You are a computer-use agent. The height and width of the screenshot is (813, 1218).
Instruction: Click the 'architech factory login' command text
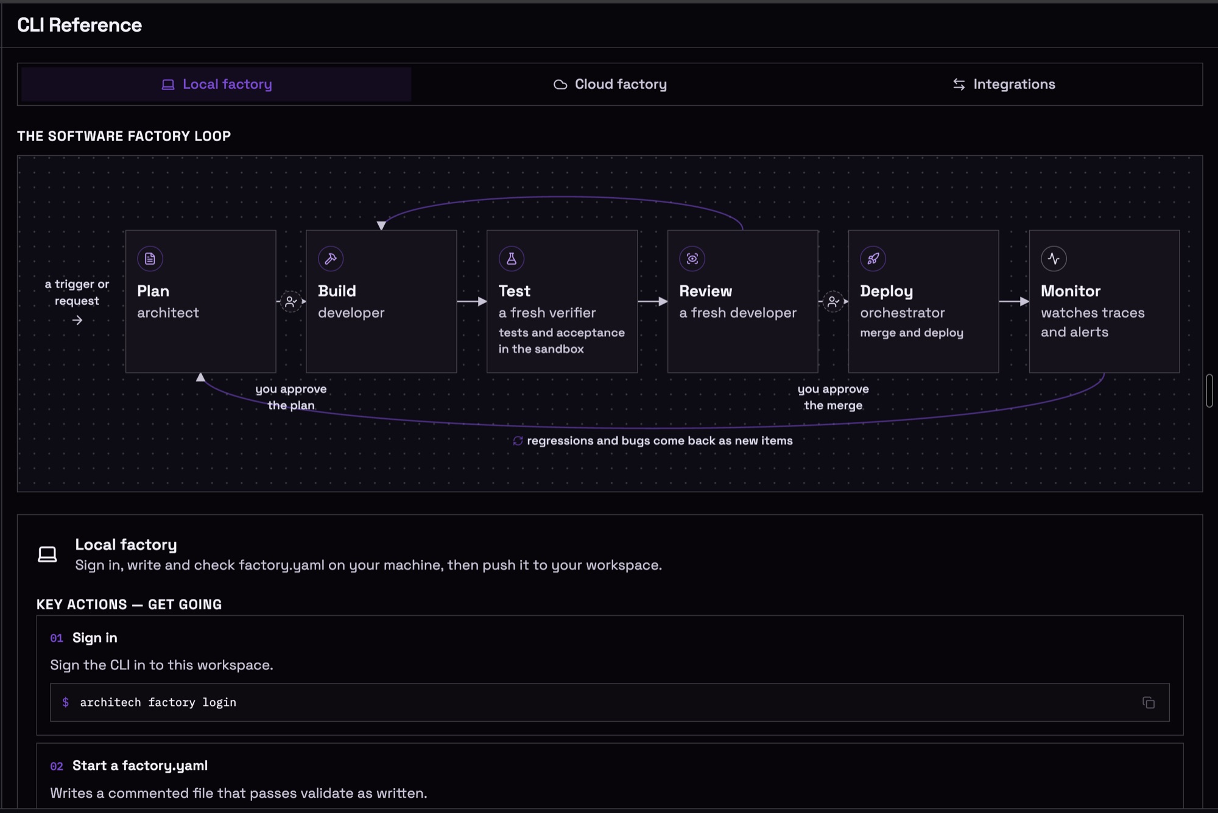(158, 702)
